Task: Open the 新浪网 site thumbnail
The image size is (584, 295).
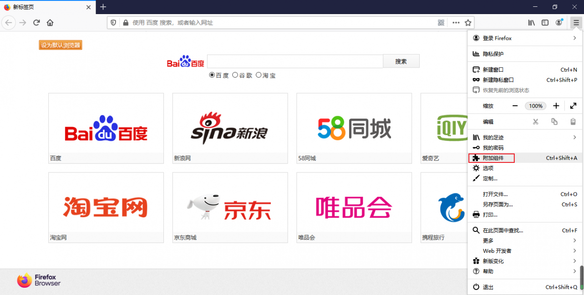Action: point(230,128)
